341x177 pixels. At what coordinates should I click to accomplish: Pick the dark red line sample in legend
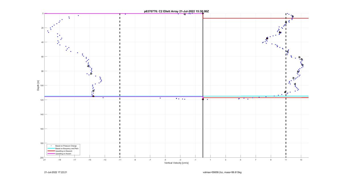(x=51, y=151)
